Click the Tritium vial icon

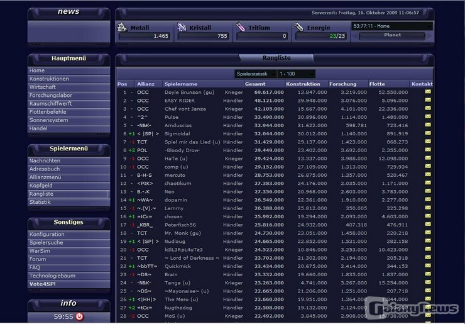[240, 27]
